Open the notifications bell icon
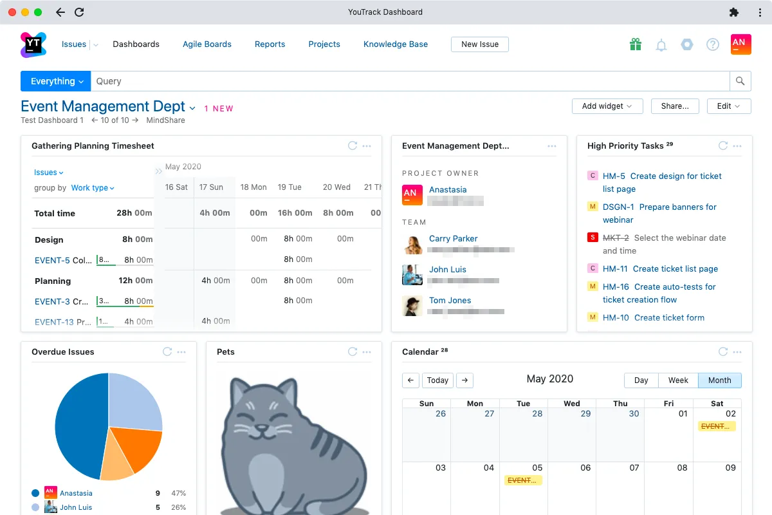 [661, 44]
